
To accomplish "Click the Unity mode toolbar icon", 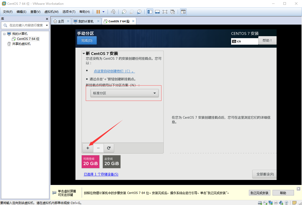I will click(172, 12).
